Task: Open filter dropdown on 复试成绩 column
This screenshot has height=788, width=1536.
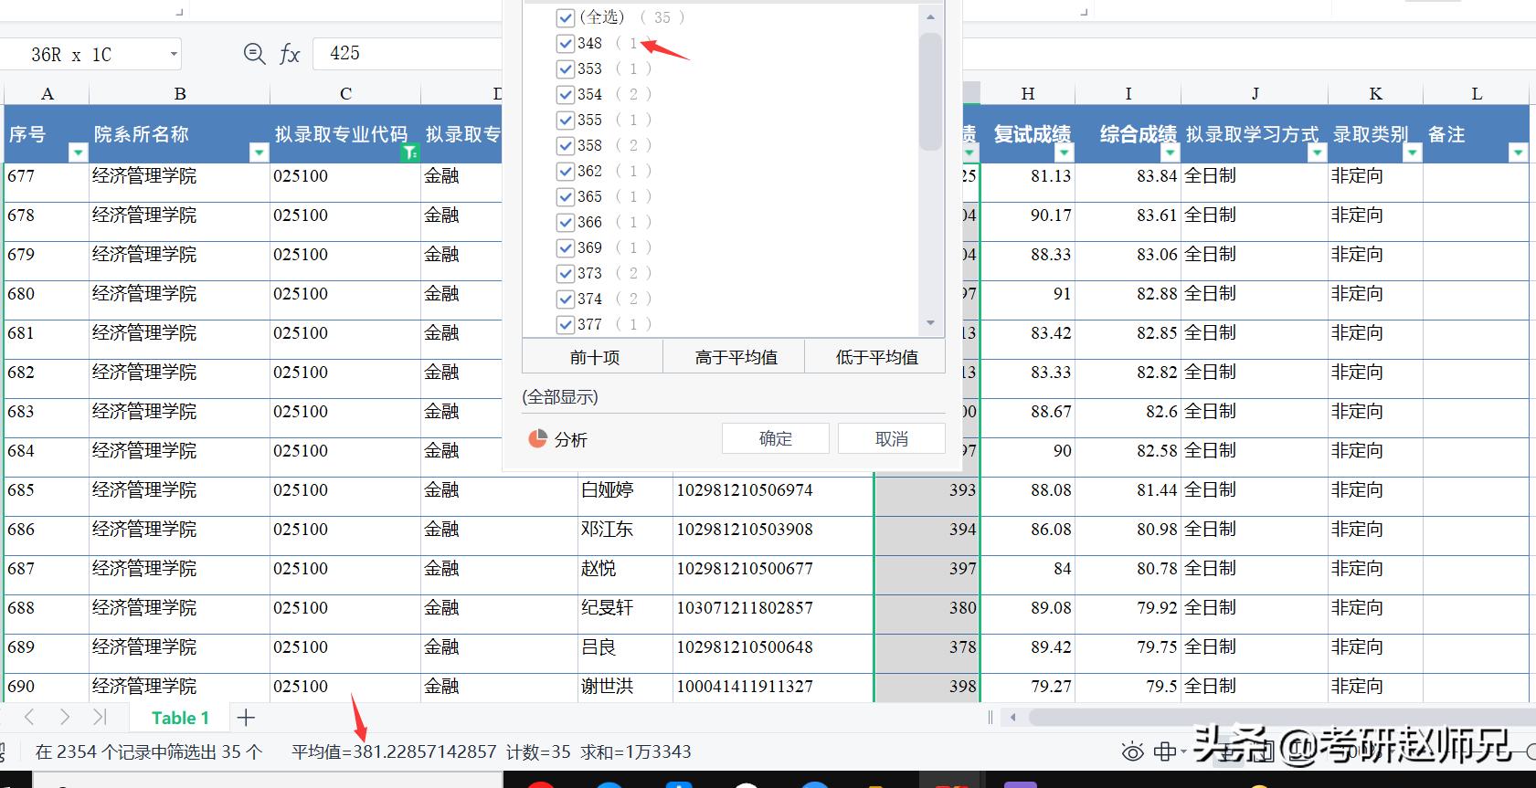Action: (x=1064, y=152)
